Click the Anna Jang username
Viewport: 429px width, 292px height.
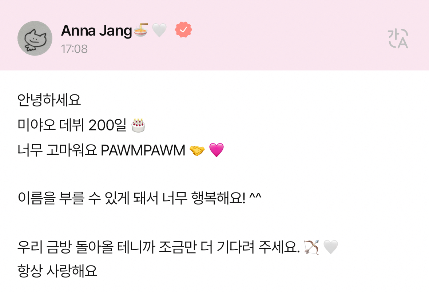pos(96,31)
